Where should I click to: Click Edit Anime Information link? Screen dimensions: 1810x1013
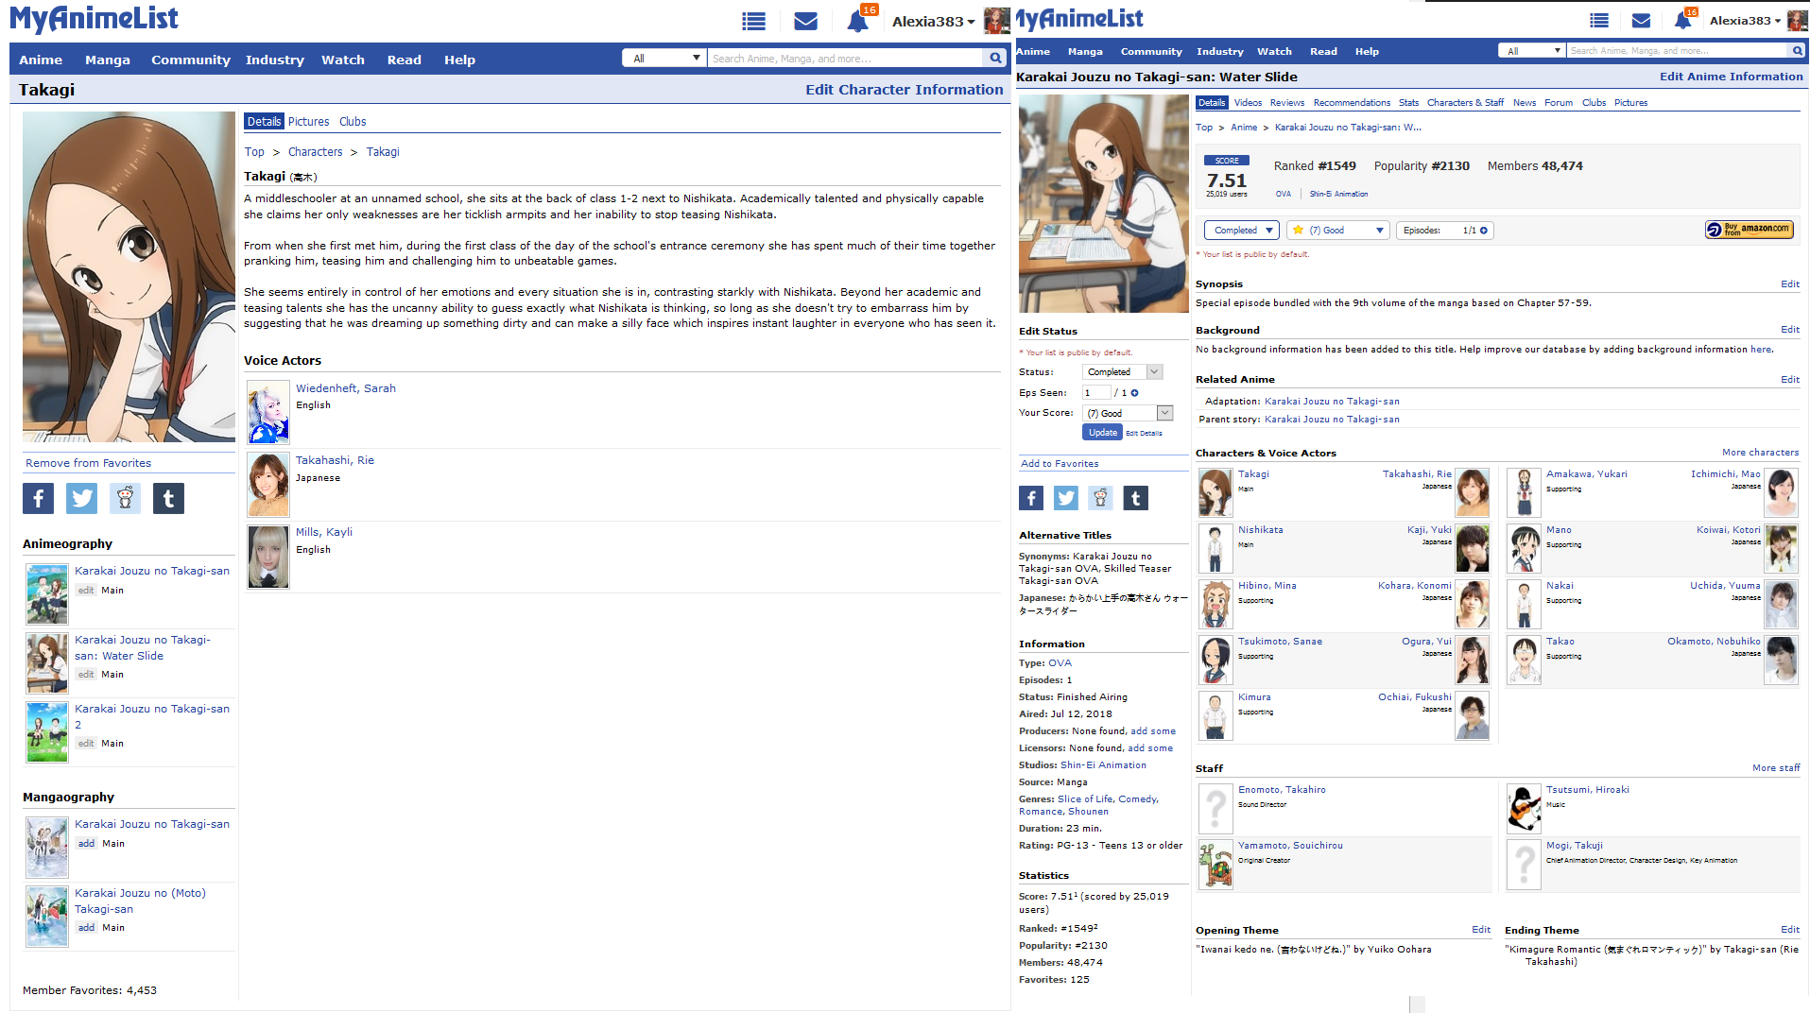point(1731,77)
